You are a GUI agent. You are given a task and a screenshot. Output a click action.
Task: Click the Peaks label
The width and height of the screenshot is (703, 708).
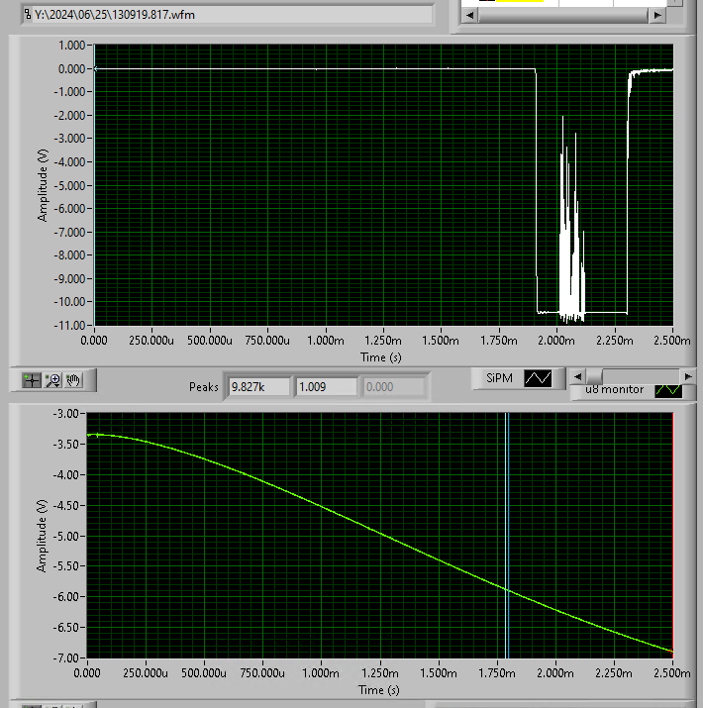204,387
